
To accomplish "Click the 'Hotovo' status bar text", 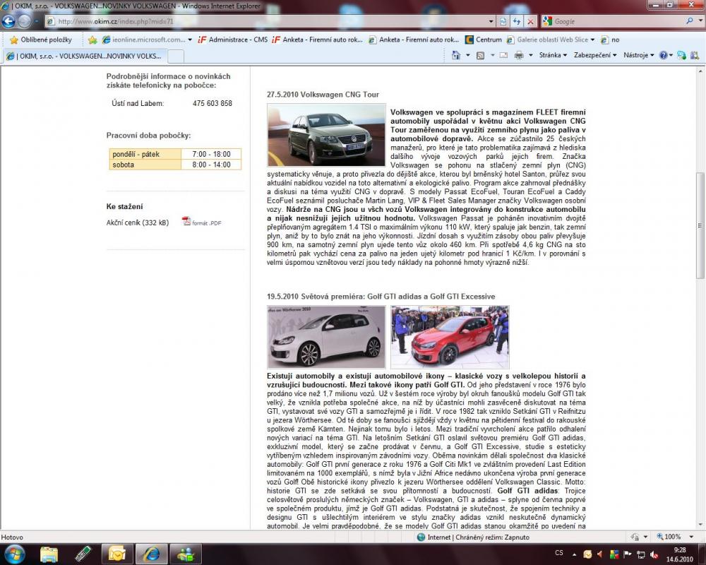I will coord(12,537).
